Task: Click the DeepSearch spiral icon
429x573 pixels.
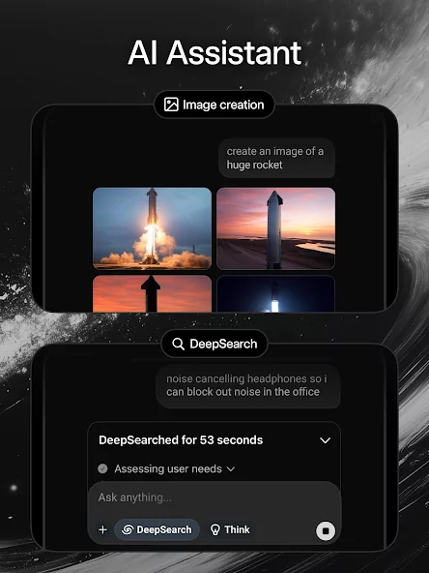Action: pyautogui.click(x=128, y=529)
